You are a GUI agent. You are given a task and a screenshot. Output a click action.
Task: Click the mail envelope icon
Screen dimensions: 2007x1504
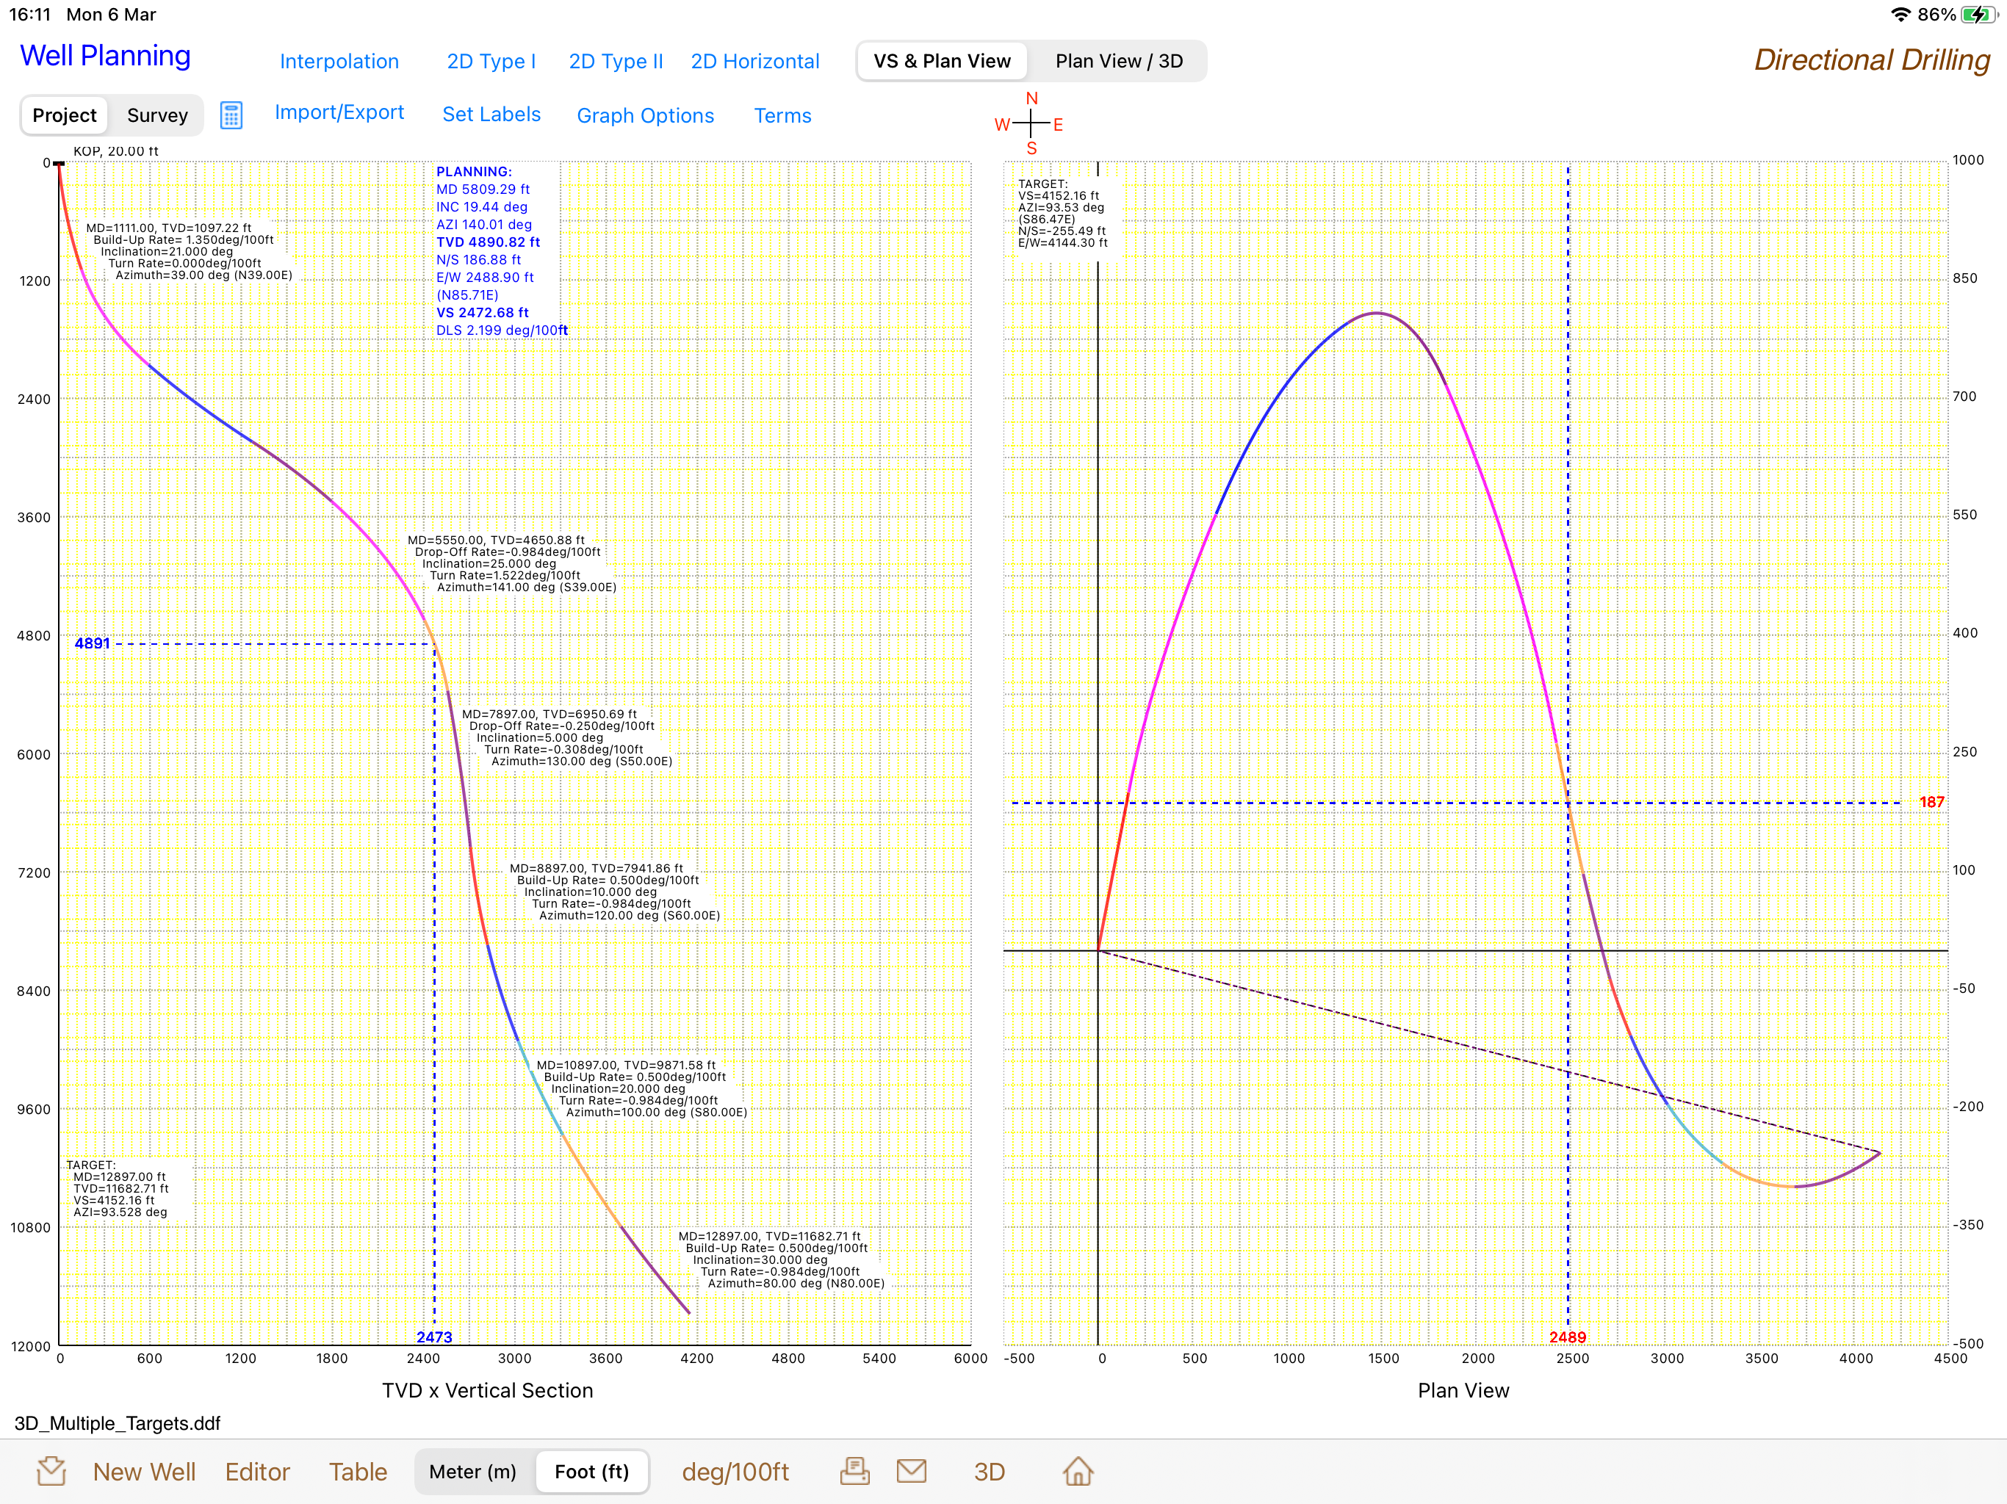tap(911, 1470)
